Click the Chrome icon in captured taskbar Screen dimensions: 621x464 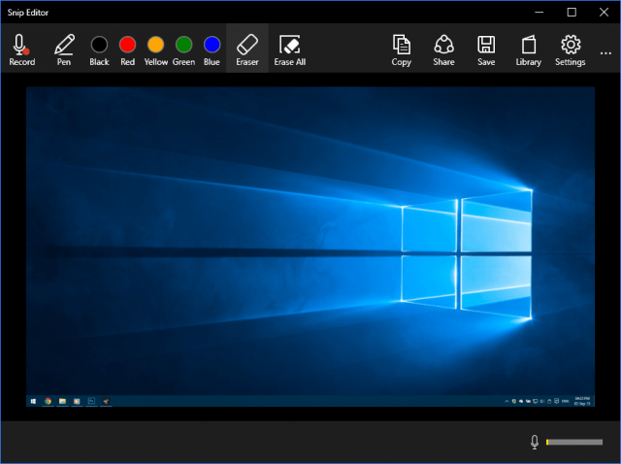[x=48, y=401]
